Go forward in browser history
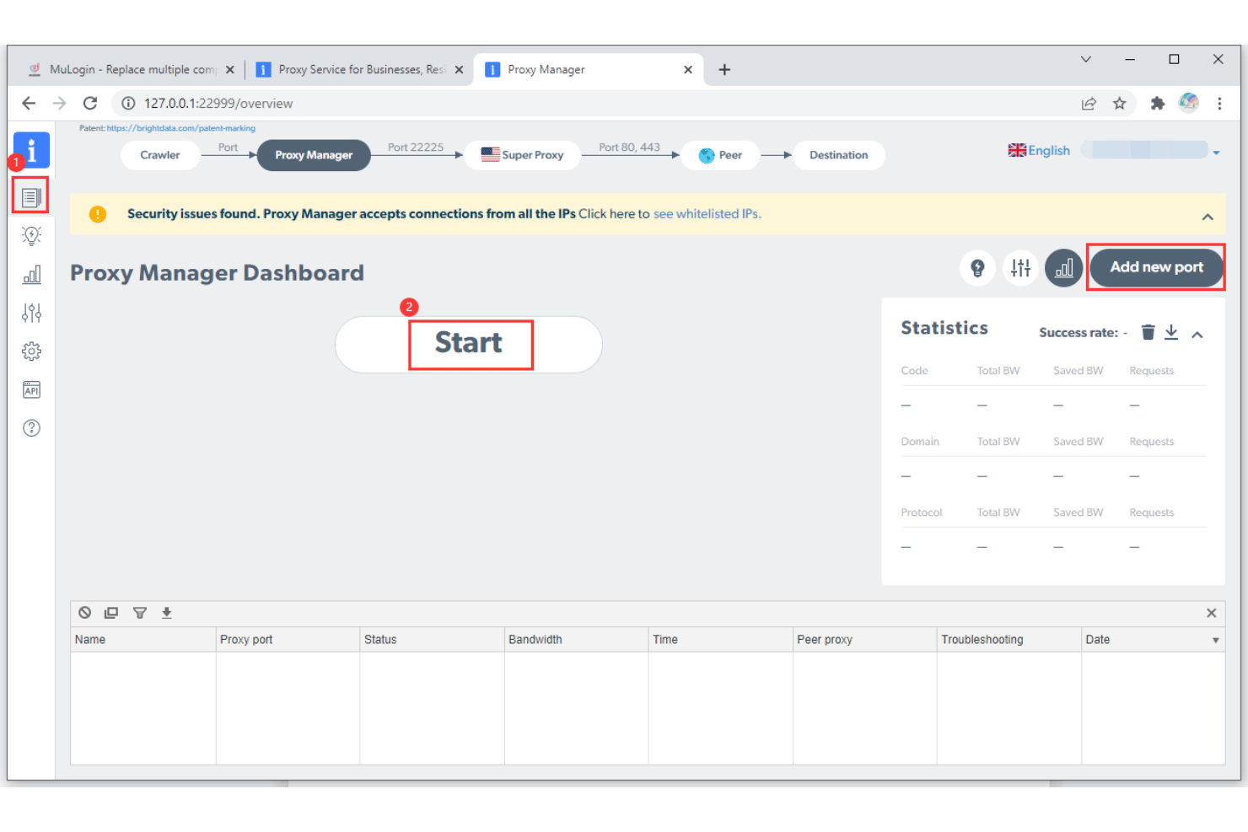Screen dimensions: 1248x832 coord(59,104)
